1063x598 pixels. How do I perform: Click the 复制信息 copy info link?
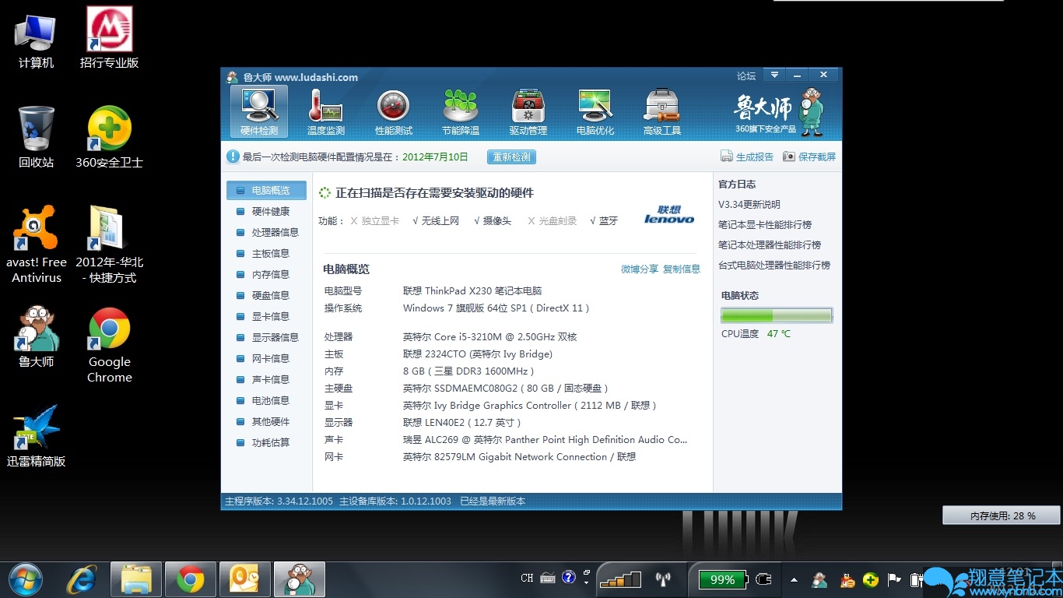pyautogui.click(x=682, y=269)
